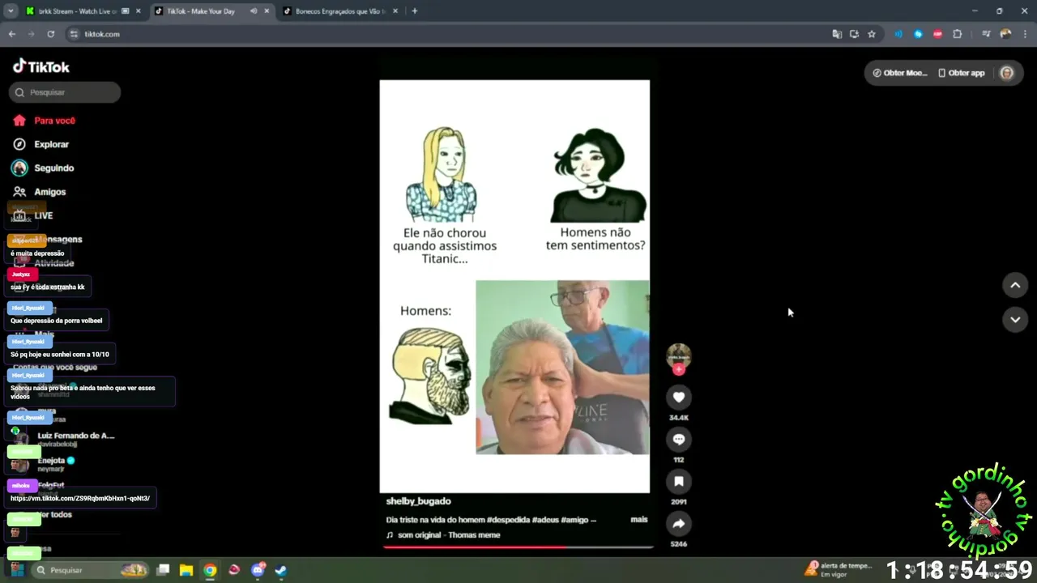
Task: Open Steam from the taskbar
Action: pyautogui.click(x=280, y=570)
